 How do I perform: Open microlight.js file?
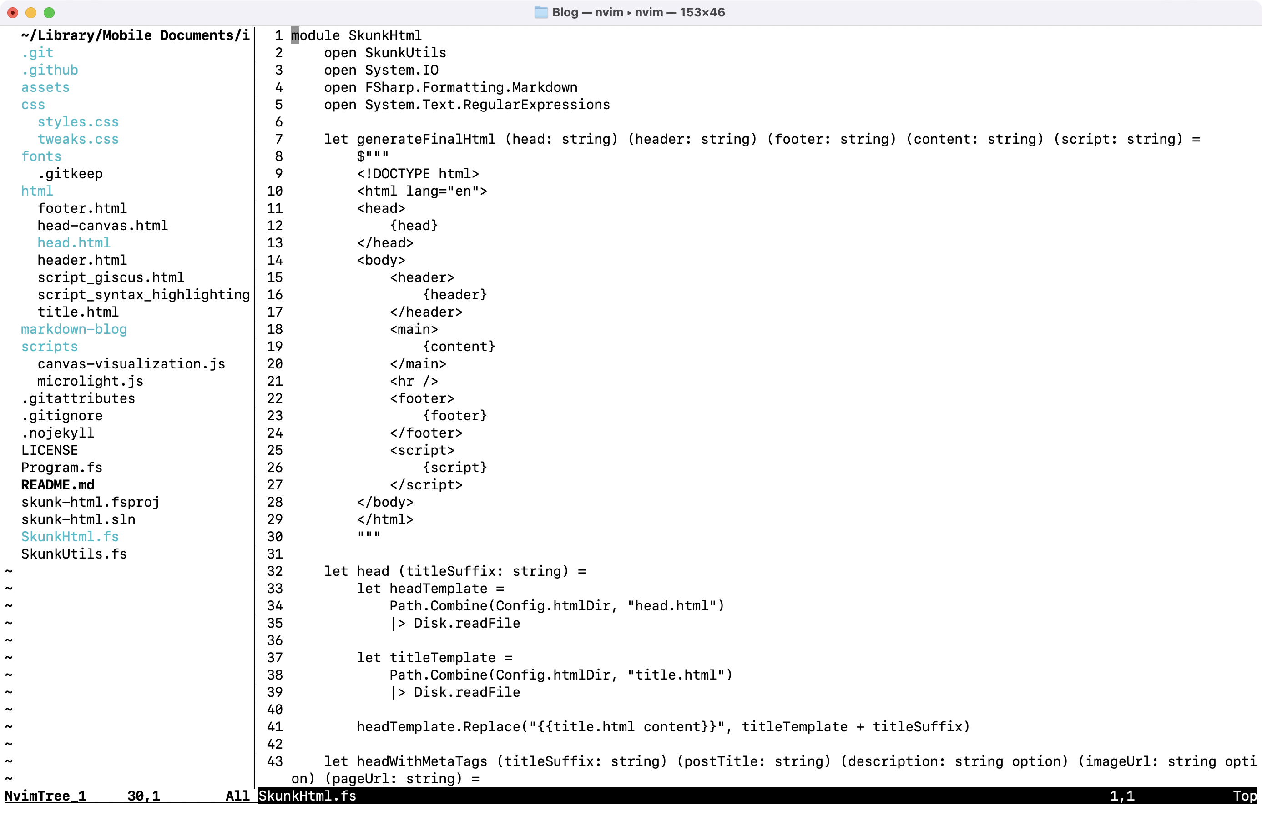(90, 381)
